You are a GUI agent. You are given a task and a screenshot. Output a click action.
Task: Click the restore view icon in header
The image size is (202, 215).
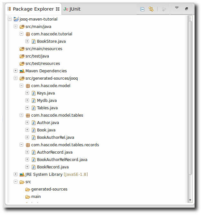click(186, 9)
